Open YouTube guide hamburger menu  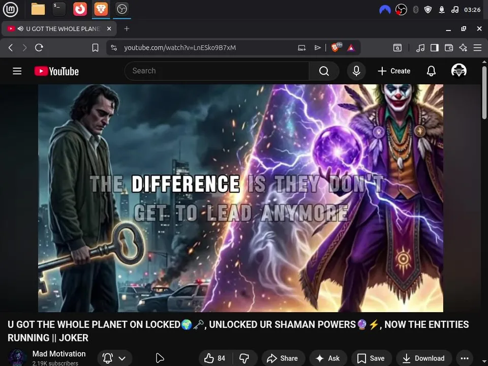[x=17, y=71]
